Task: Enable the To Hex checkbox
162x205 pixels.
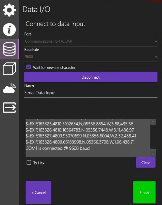Action: coord(29,163)
